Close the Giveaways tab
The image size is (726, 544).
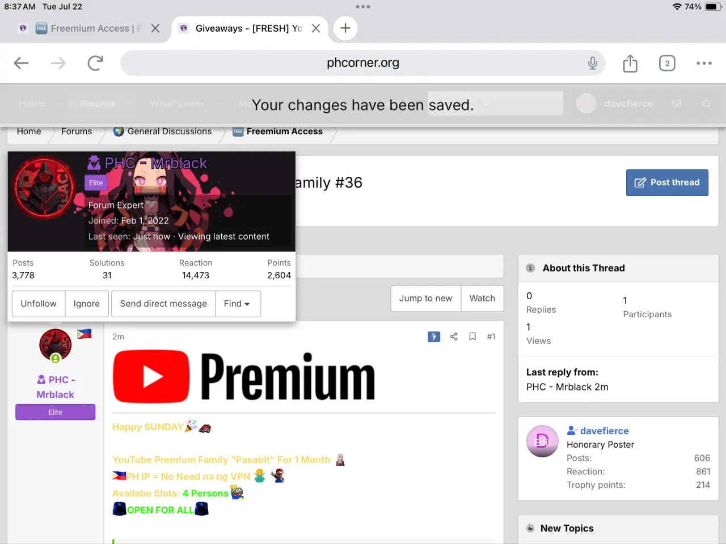316,28
